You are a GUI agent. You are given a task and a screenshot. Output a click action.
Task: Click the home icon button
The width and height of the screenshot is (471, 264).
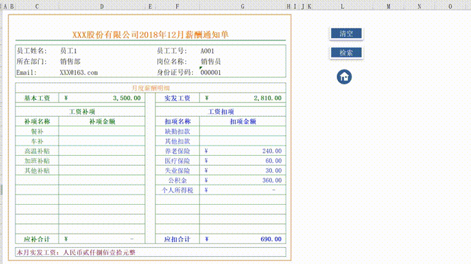tap(345, 77)
